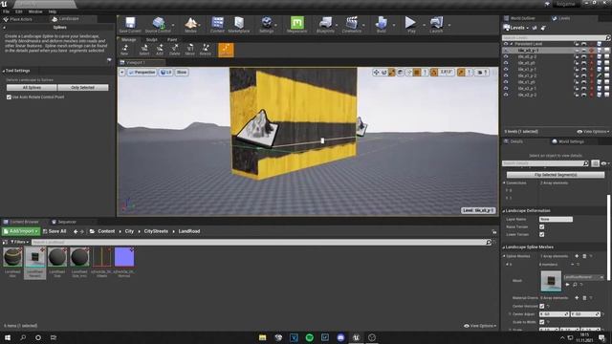Open the viewport options arrow dropdown
612x344 pixels.
click(x=122, y=73)
